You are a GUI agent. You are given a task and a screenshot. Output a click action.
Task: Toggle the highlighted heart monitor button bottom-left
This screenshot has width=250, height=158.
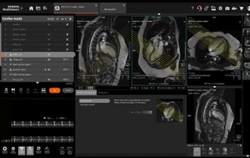pyautogui.click(x=22, y=151)
